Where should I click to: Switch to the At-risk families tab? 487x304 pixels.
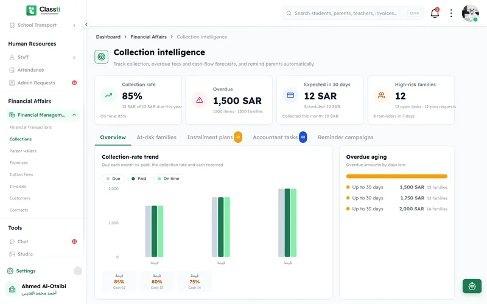click(x=156, y=137)
